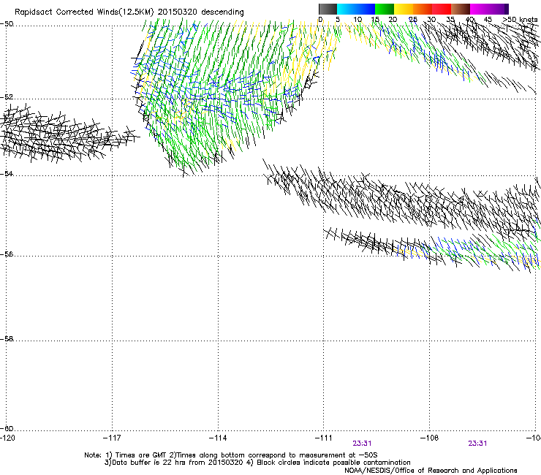Viewport: 541px width, 475px height.
Task: Click the latitude label -60
Action: pyautogui.click(x=7, y=428)
